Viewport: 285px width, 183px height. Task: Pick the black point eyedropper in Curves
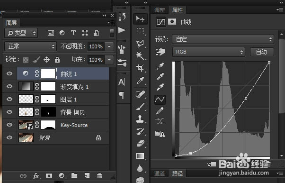[160, 66]
